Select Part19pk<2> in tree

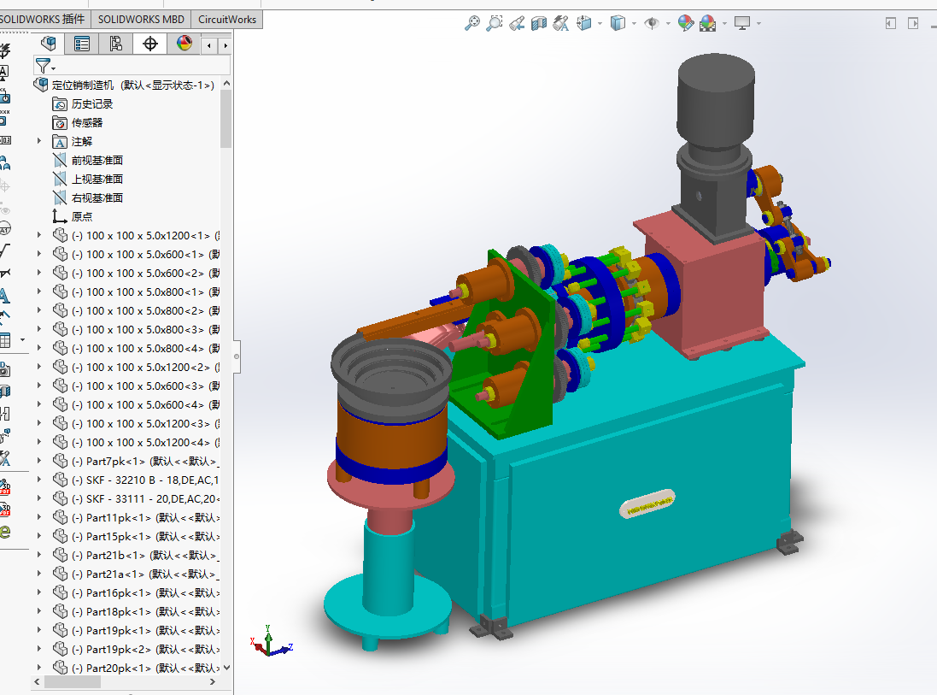[x=145, y=649]
